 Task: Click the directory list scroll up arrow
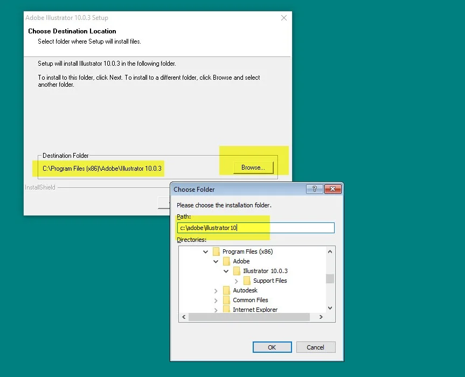pyautogui.click(x=330, y=252)
